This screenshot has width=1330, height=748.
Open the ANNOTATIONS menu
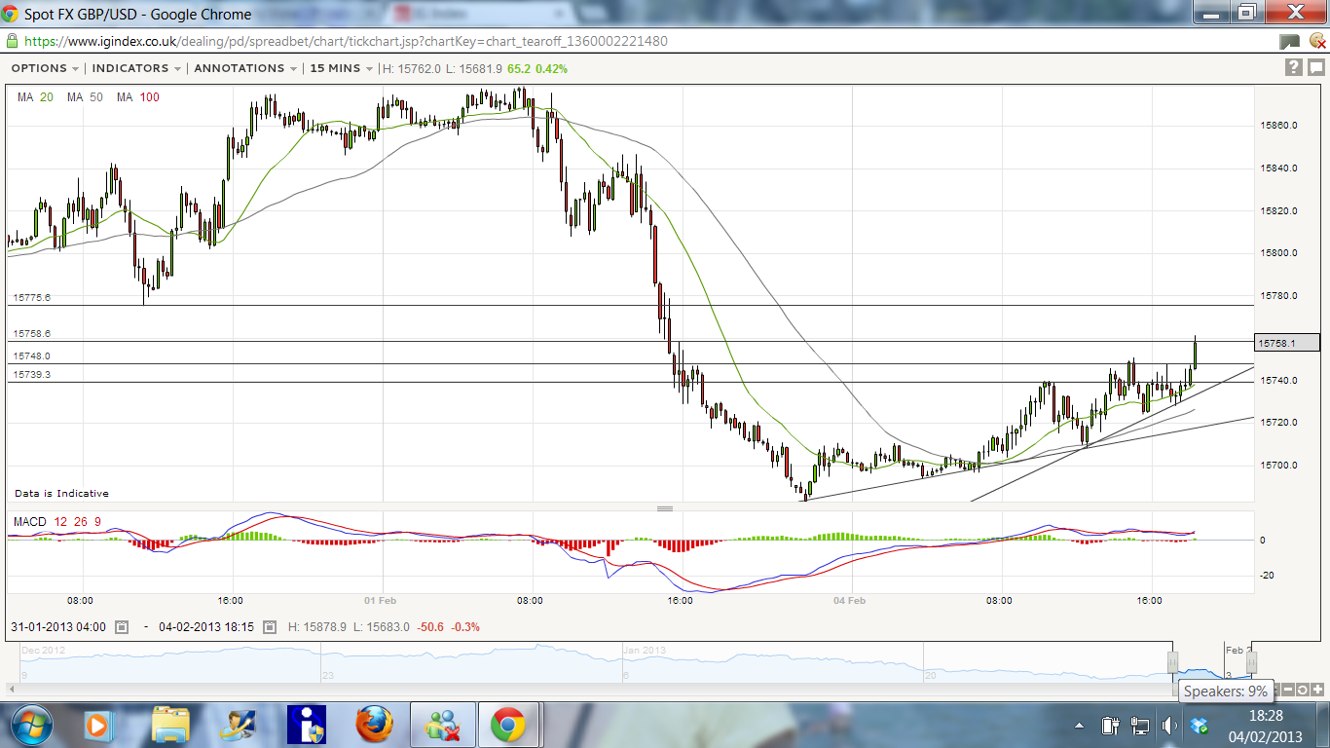pyautogui.click(x=245, y=68)
